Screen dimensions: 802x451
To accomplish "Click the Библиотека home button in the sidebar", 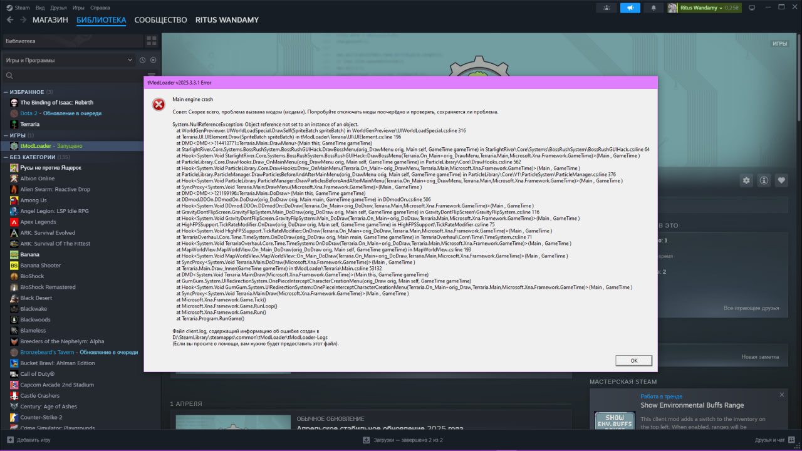I will point(72,41).
